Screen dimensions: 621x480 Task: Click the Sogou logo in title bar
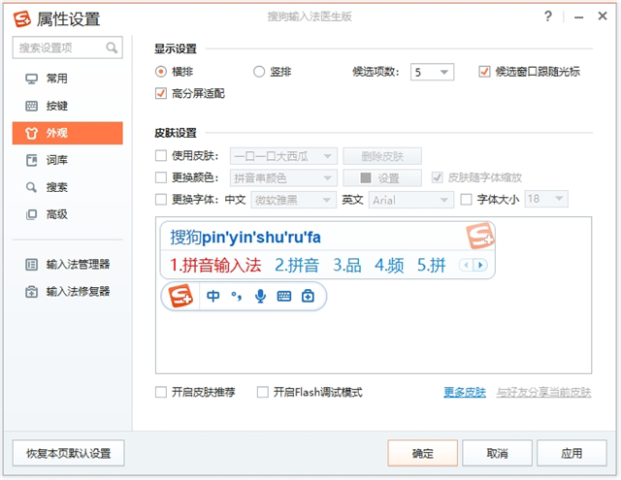point(21,18)
